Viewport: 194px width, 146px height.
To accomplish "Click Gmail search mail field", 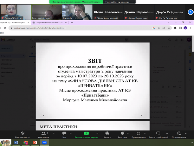I will coord(79,39).
